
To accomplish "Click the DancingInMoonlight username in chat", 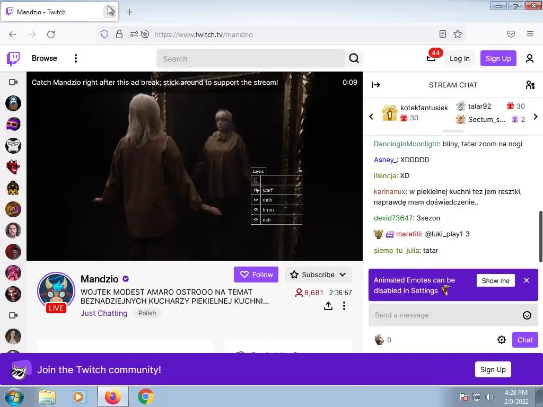I will [x=406, y=144].
